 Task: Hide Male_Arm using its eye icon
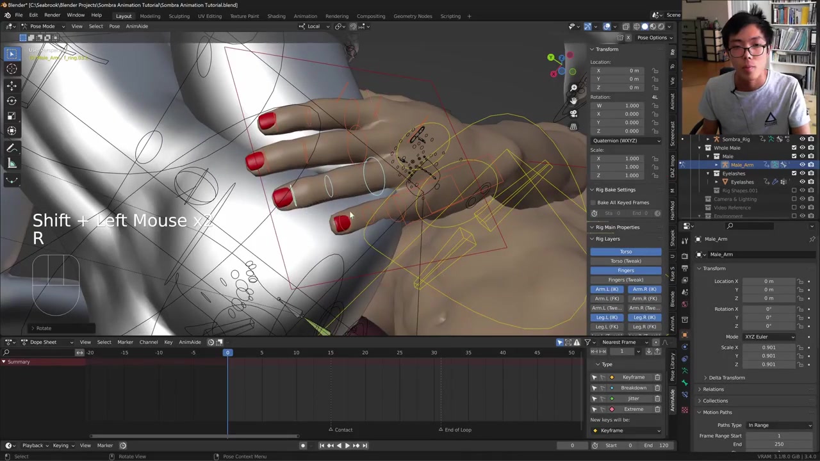click(802, 165)
